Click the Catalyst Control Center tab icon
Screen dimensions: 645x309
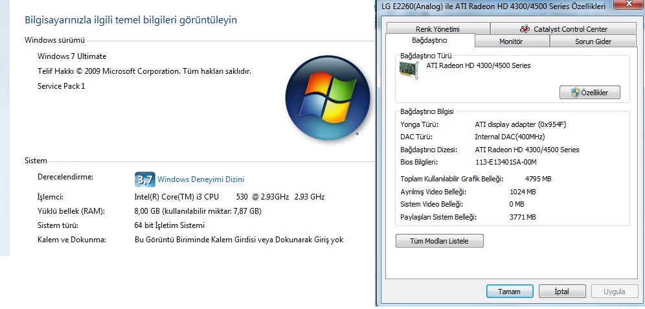click(525, 29)
